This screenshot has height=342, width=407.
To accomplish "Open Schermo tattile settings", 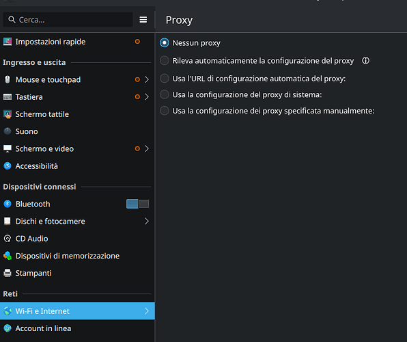I will (77, 114).
